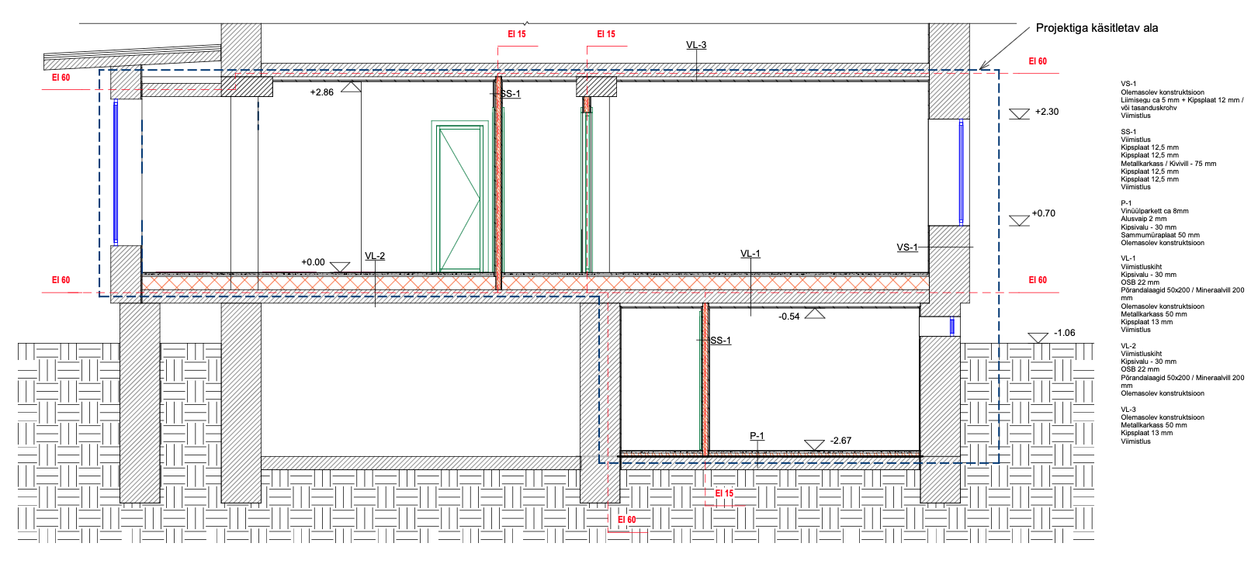Click the EI 15 label below basement
This screenshot has width=1258, height=564.
tap(723, 493)
